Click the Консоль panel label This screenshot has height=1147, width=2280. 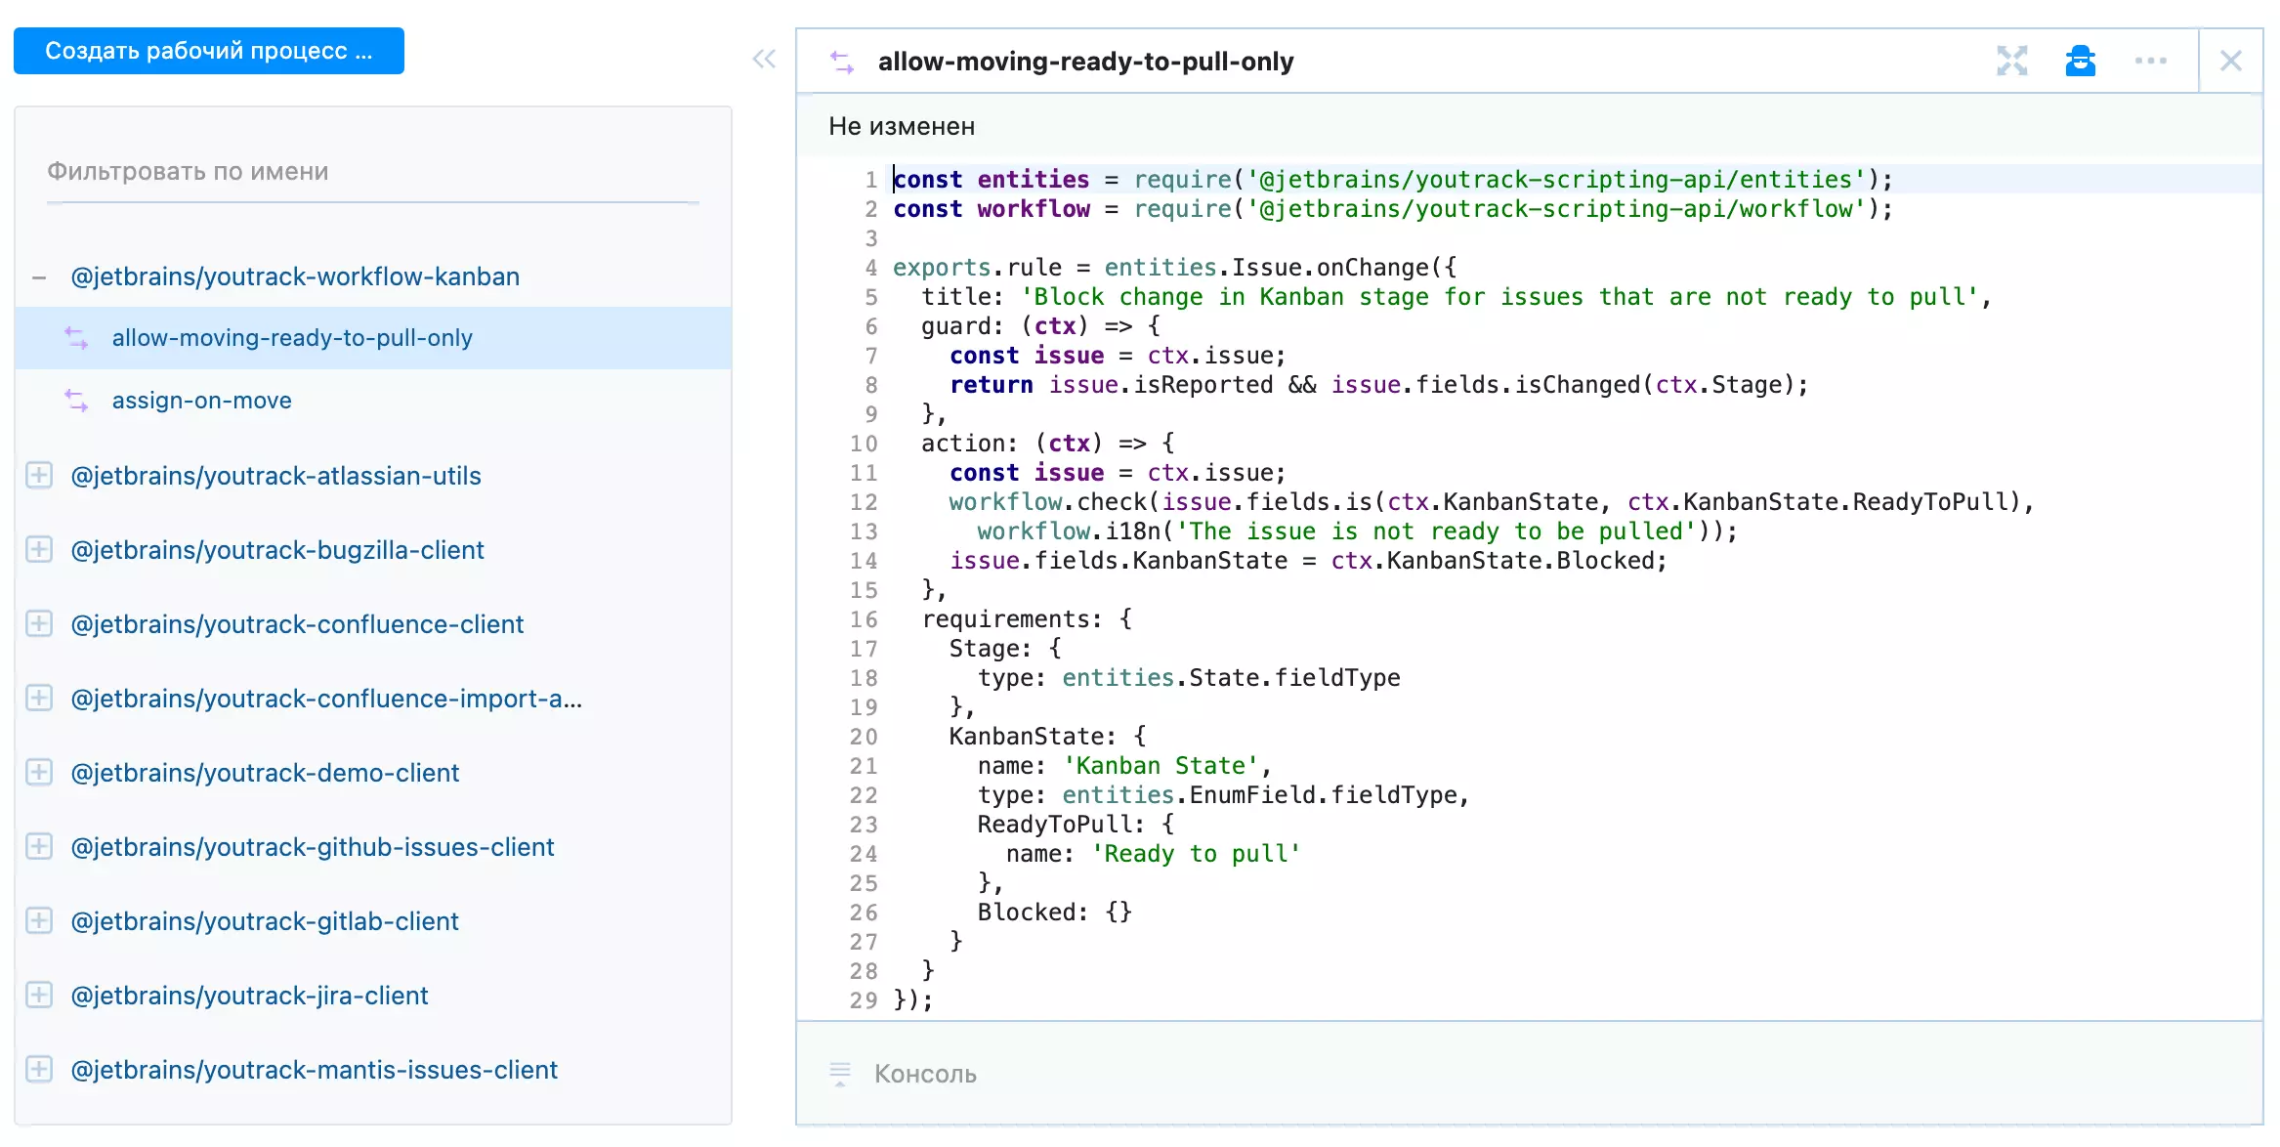925,1074
